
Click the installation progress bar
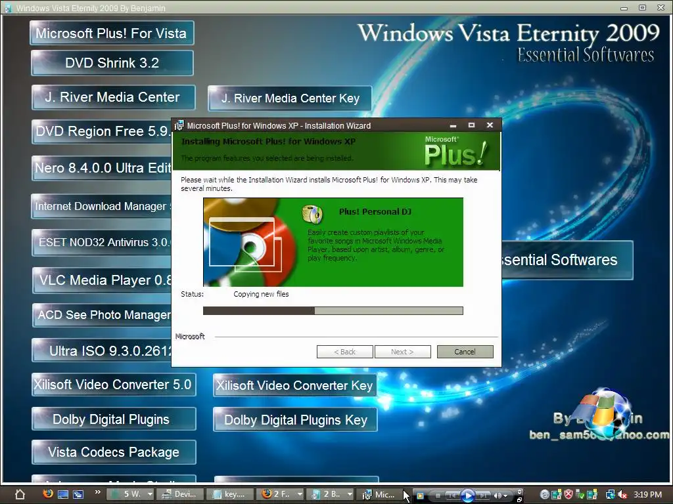333,310
